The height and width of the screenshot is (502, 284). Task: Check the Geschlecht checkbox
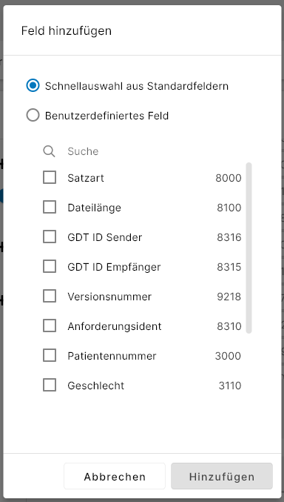(50, 385)
